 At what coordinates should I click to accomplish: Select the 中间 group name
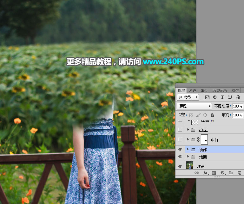[214, 140]
